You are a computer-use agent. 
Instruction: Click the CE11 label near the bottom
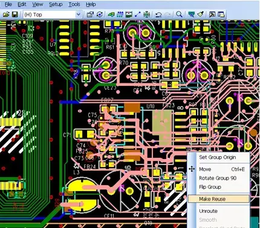click(109, 217)
